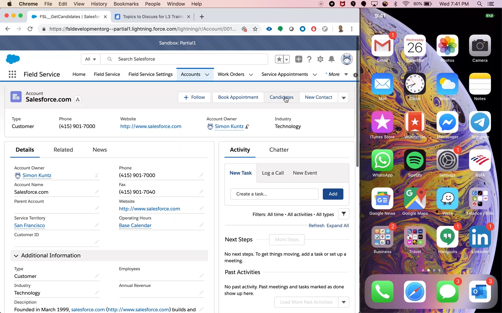502x313 pixels.
Task: Click the activity filter funnel icon
Action: [x=343, y=214]
